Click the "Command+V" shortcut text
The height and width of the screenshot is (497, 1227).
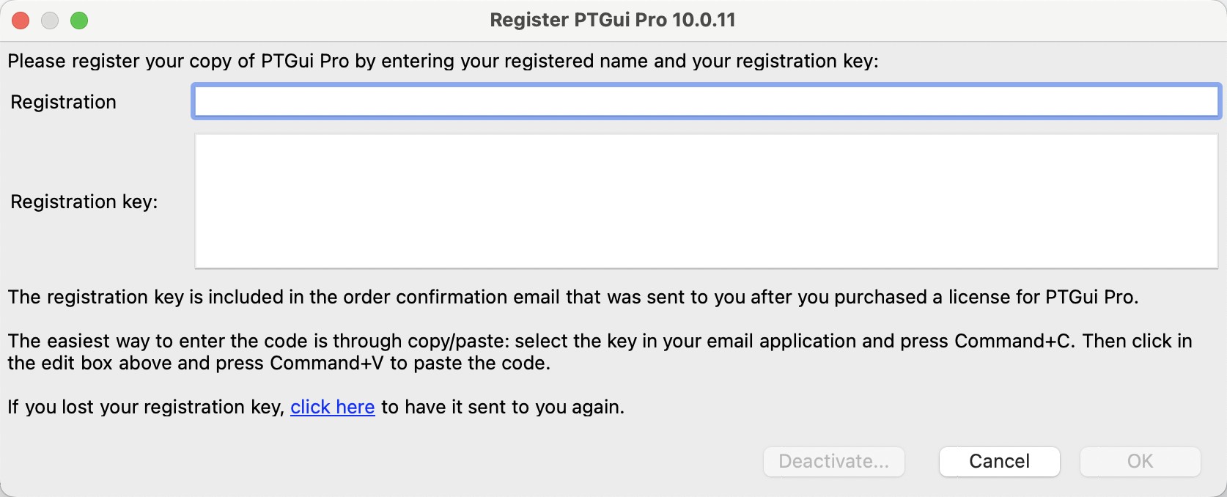326,363
